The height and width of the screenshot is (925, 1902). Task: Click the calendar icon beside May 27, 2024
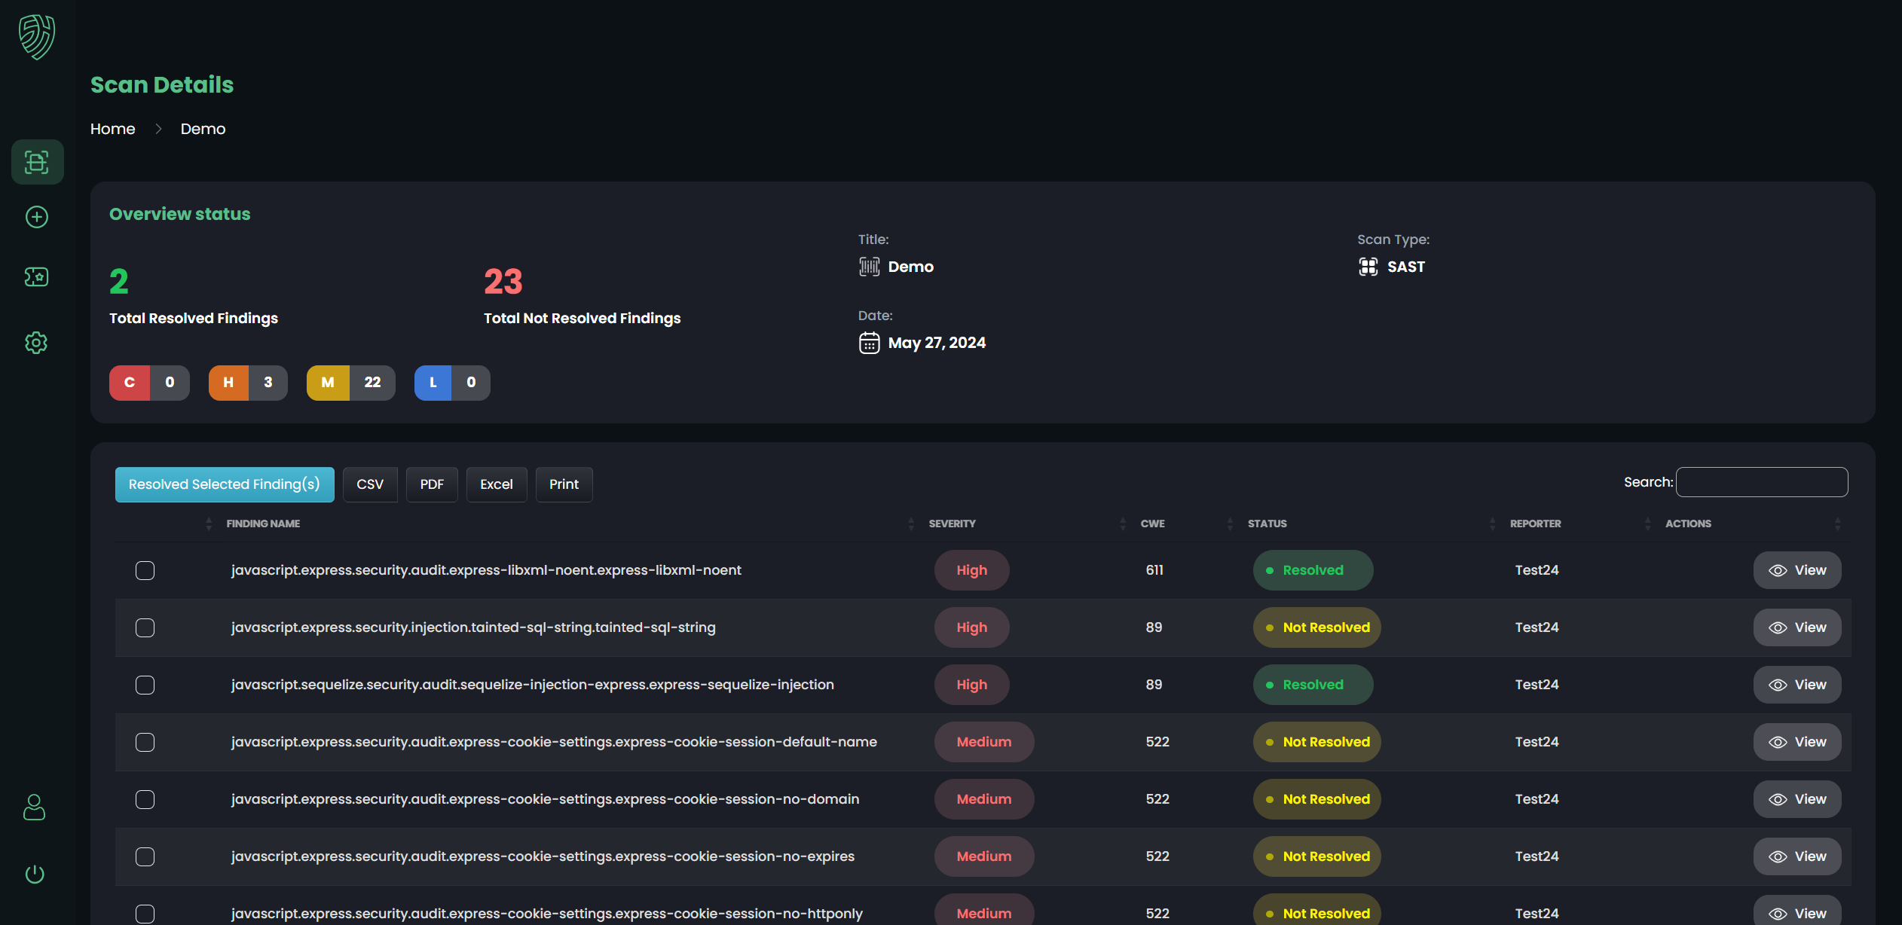click(x=869, y=343)
